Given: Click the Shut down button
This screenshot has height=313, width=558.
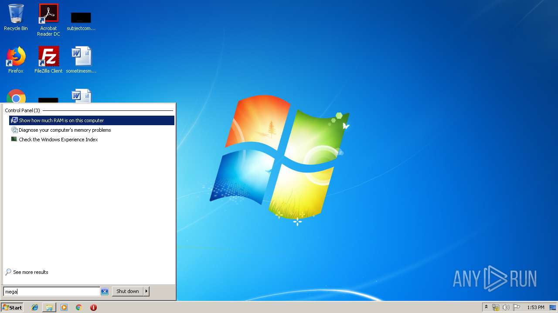Looking at the screenshot, I should click(x=128, y=291).
